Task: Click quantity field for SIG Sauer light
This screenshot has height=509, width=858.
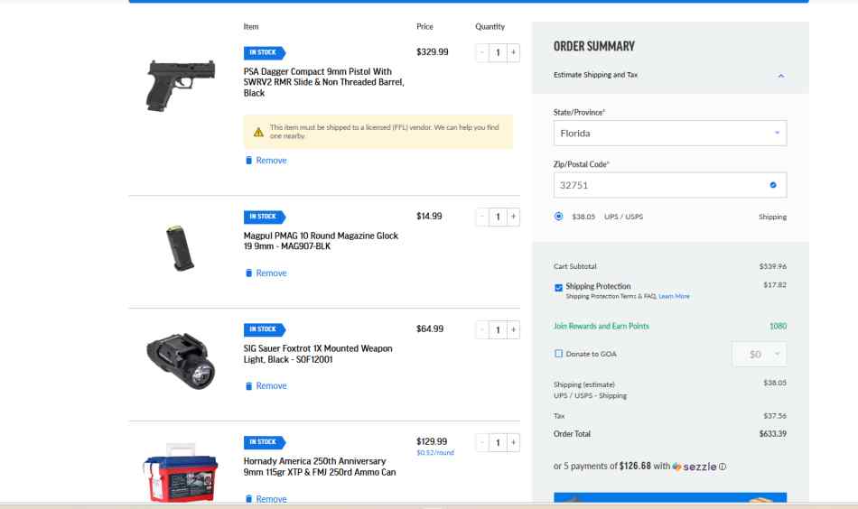Action: (x=498, y=329)
